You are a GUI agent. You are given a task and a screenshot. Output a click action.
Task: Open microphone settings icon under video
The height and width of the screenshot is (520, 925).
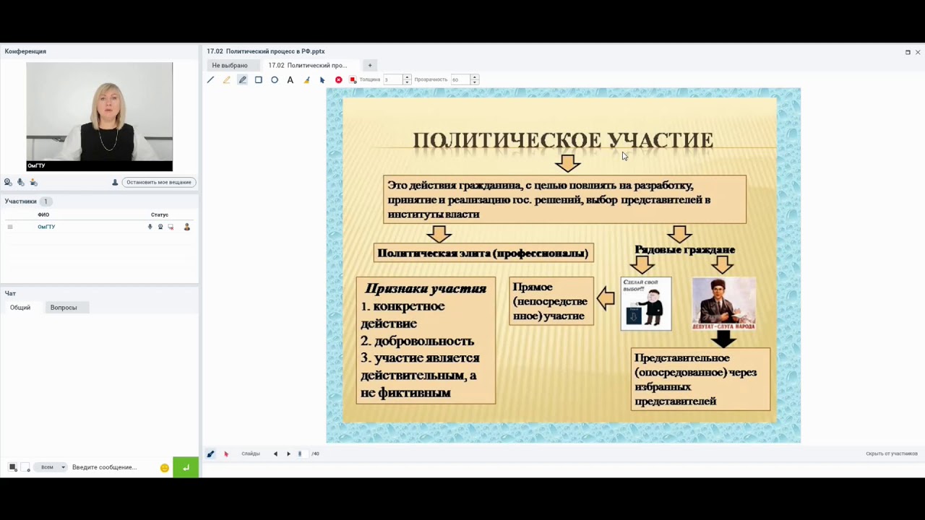click(x=20, y=183)
